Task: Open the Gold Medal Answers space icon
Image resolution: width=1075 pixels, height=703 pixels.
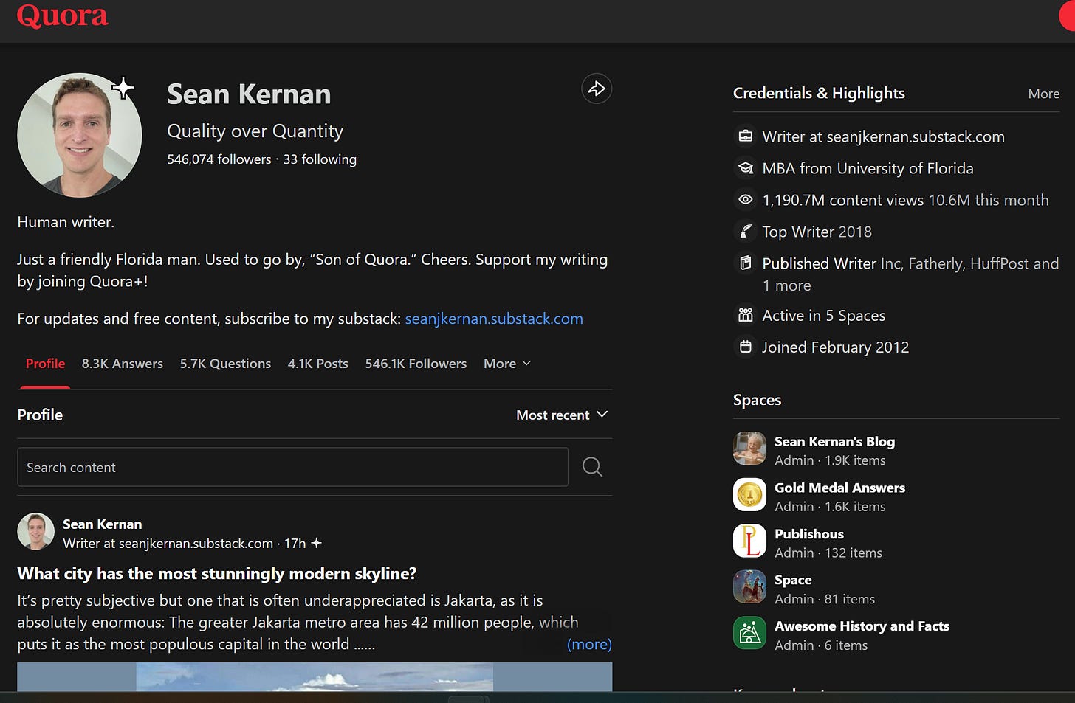Action: (x=749, y=495)
